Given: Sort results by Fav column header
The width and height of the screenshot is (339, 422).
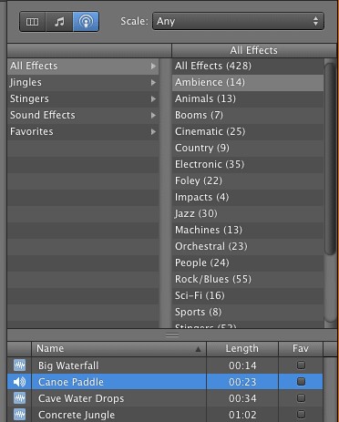Looking at the screenshot, I should click(301, 348).
